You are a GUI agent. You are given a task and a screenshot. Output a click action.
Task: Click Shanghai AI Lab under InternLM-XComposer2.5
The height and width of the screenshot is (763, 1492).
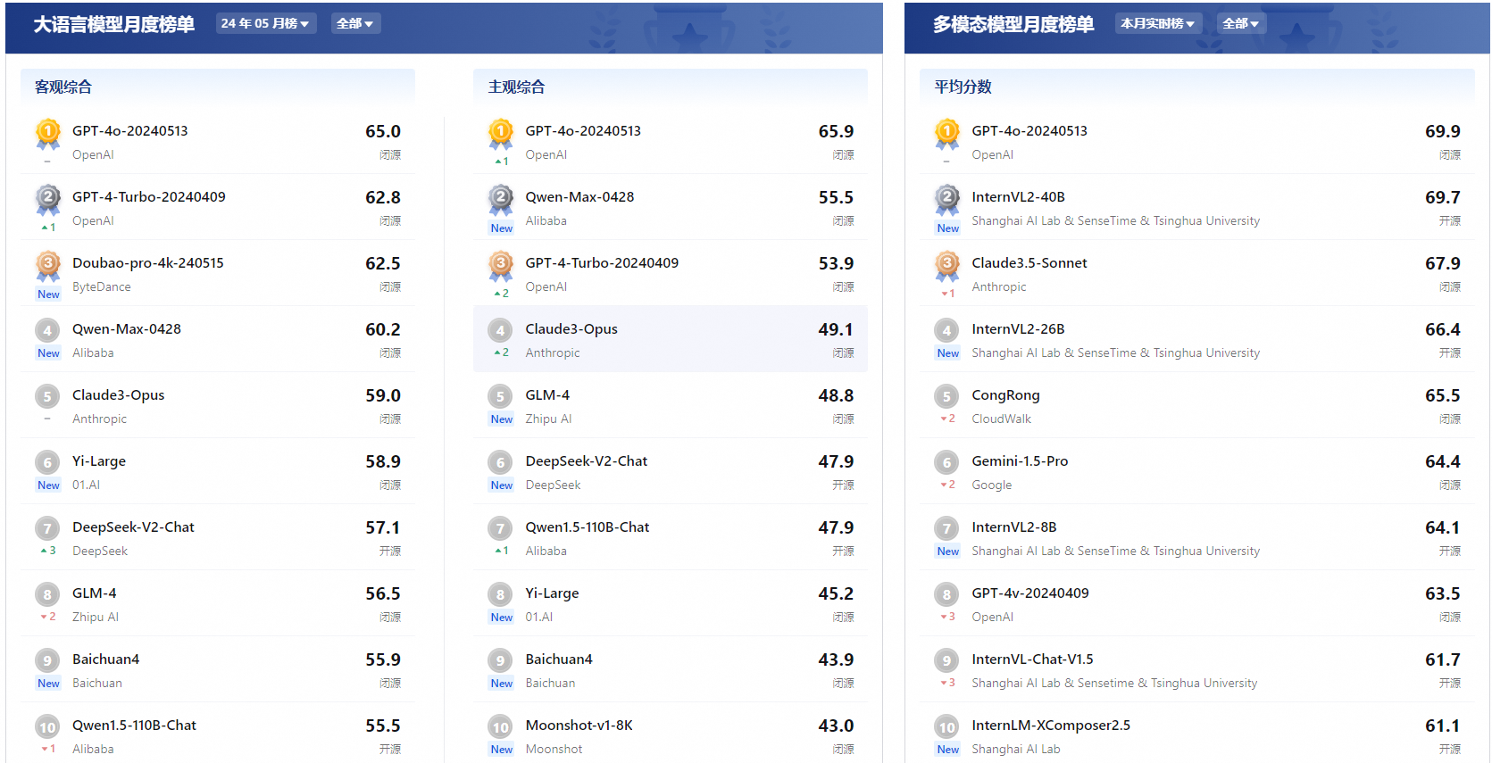point(1016,749)
